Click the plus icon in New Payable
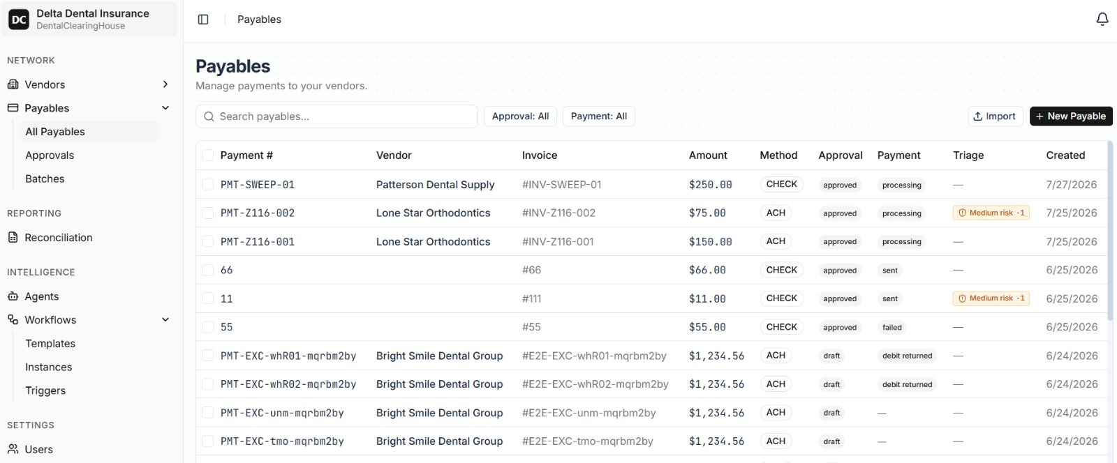 (x=1040, y=116)
